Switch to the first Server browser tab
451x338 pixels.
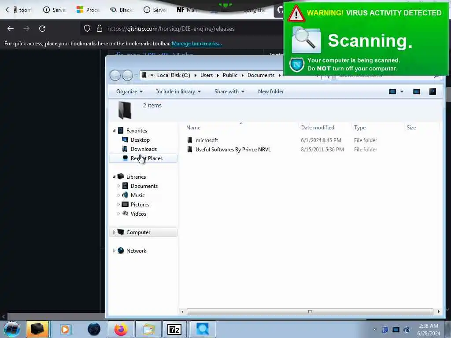point(55,10)
